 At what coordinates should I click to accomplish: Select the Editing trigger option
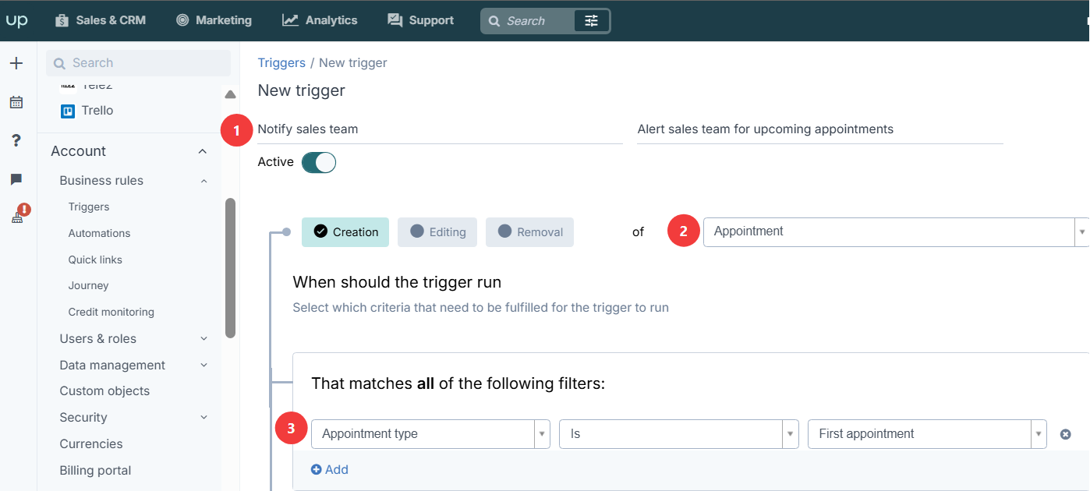pyautogui.click(x=438, y=232)
